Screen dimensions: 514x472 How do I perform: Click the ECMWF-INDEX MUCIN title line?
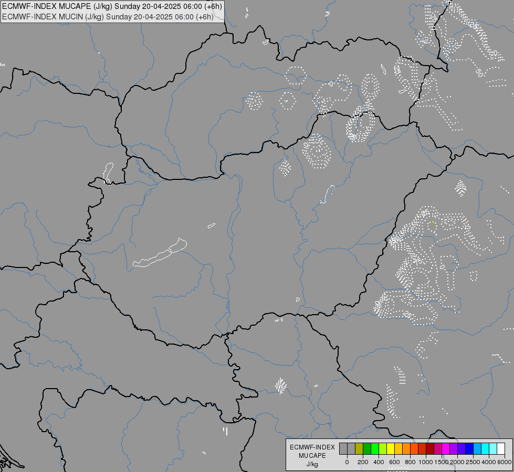(x=108, y=16)
